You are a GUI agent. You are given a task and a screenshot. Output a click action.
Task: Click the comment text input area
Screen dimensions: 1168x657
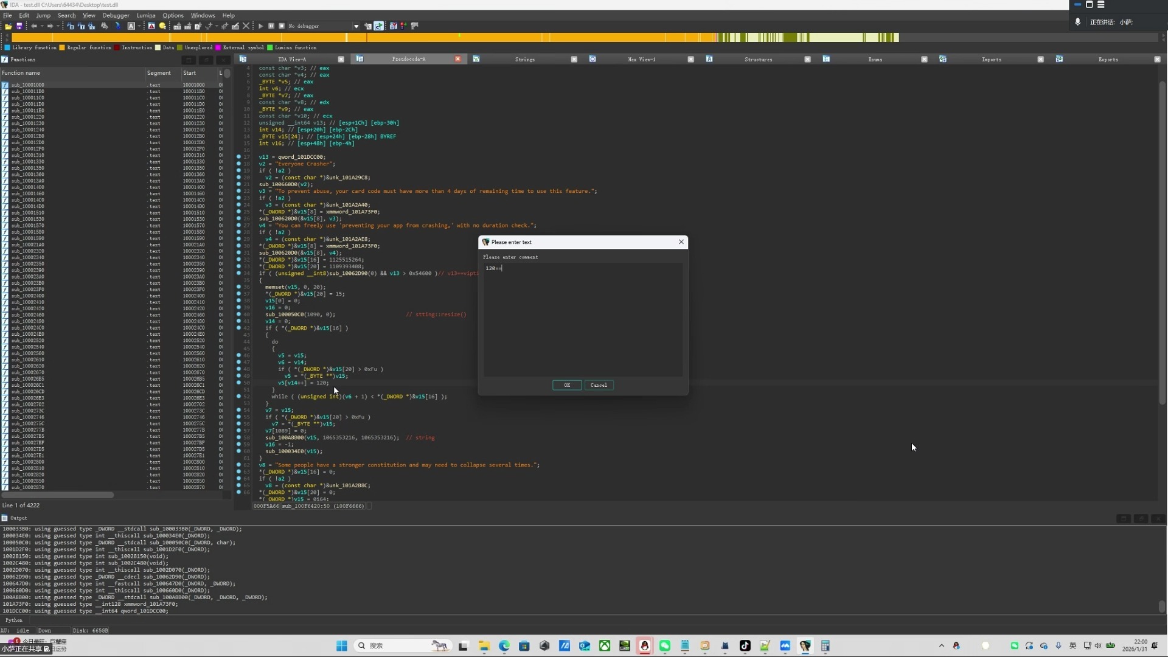click(x=583, y=319)
